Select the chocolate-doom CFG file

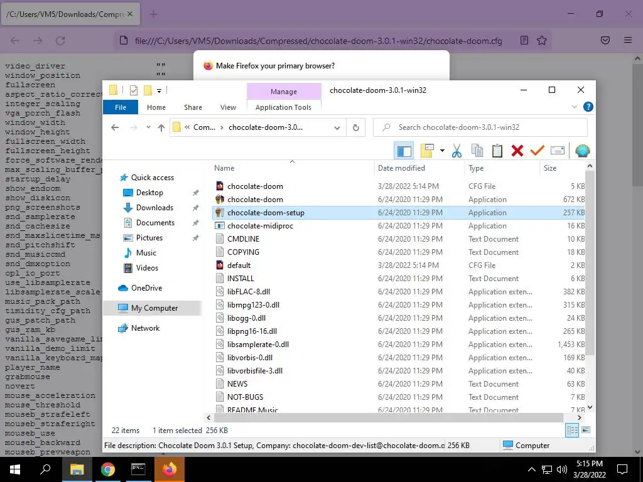click(400, 186)
